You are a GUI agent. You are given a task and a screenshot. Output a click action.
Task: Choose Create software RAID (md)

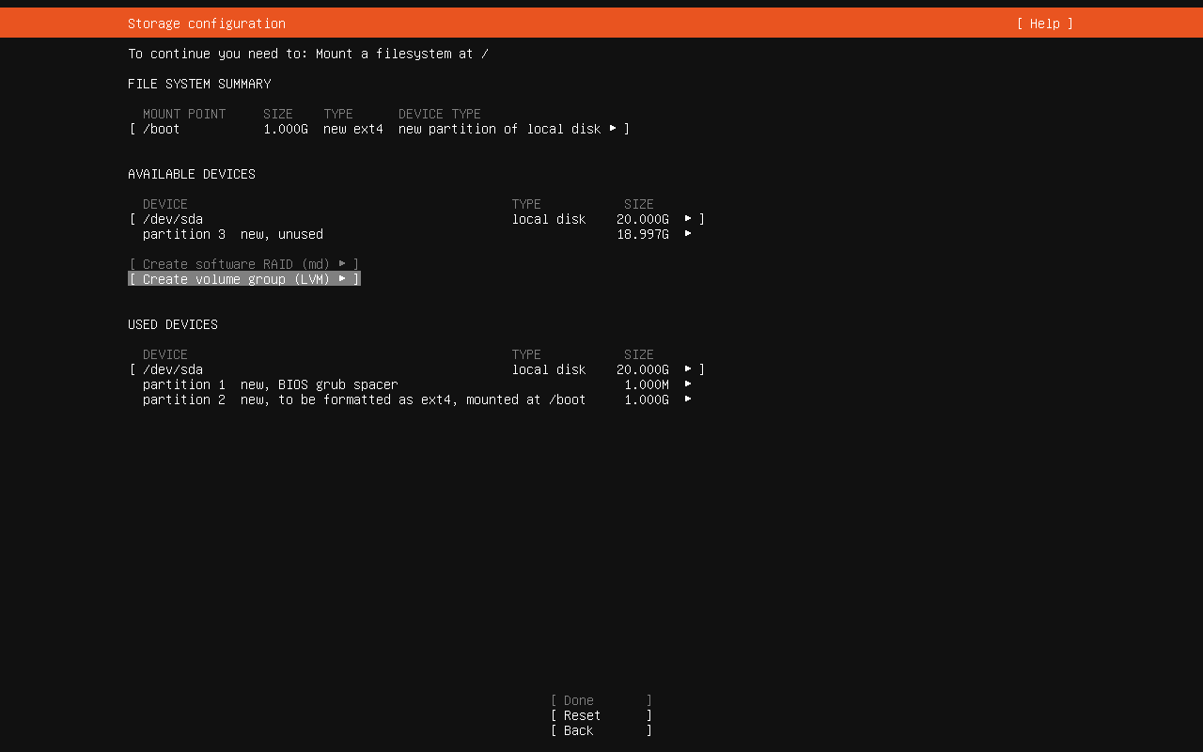[235, 264]
